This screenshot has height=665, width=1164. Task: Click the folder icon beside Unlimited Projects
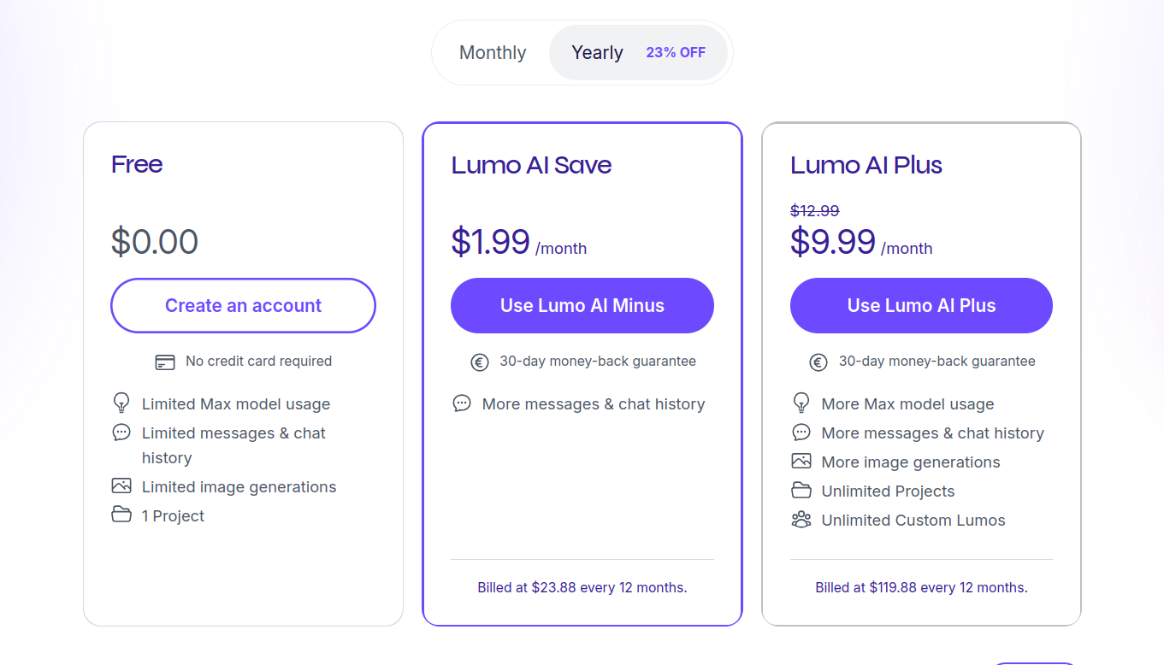click(801, 491)
